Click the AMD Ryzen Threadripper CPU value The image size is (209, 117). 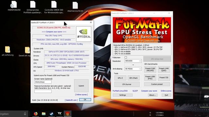pyautogui.click(x=67, y=63)
